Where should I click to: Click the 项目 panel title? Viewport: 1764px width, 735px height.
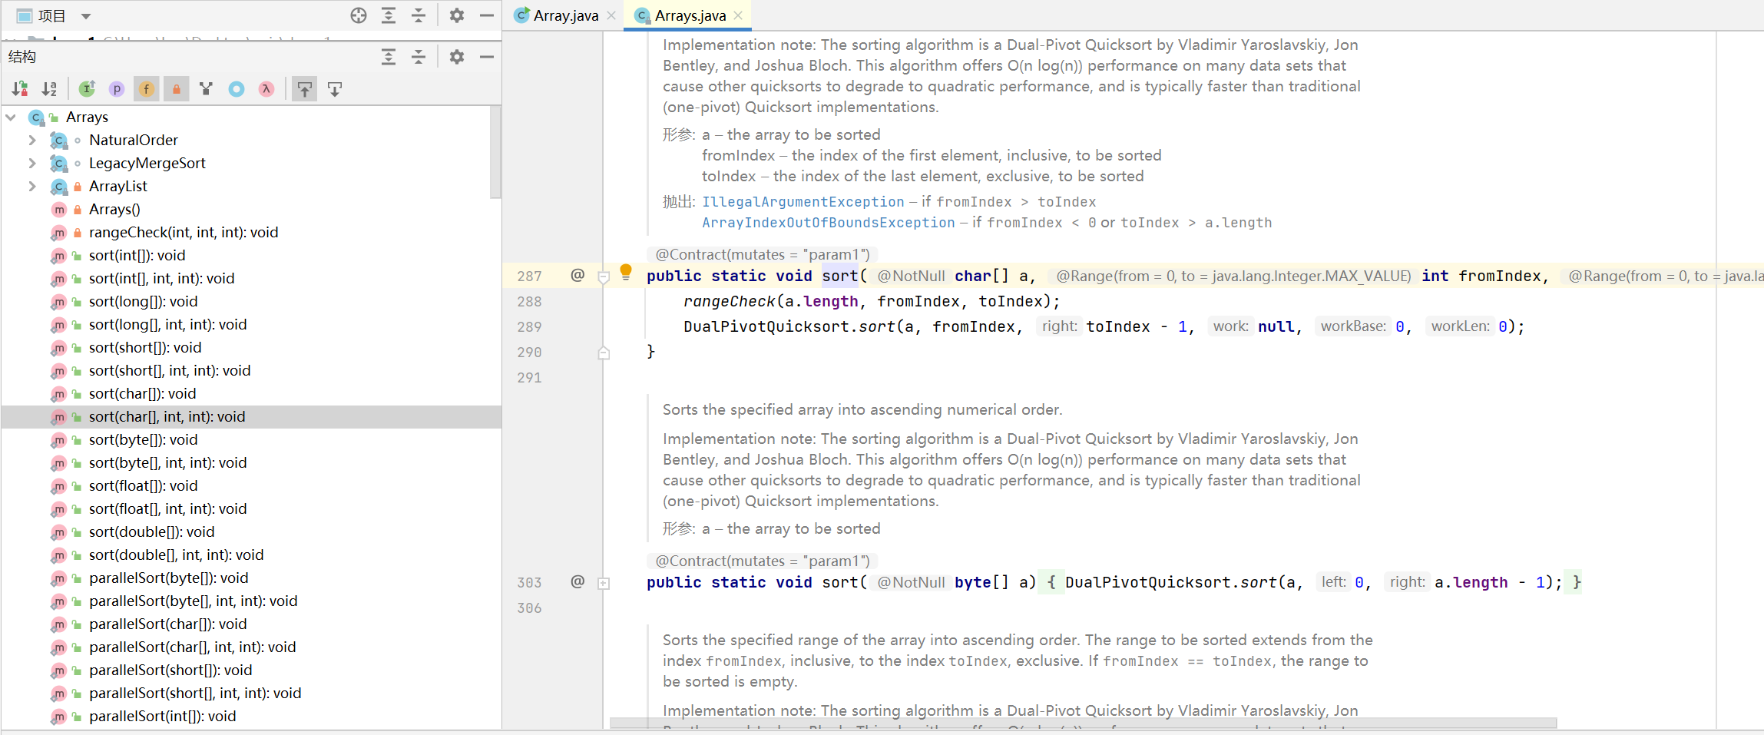coord(51,15)
